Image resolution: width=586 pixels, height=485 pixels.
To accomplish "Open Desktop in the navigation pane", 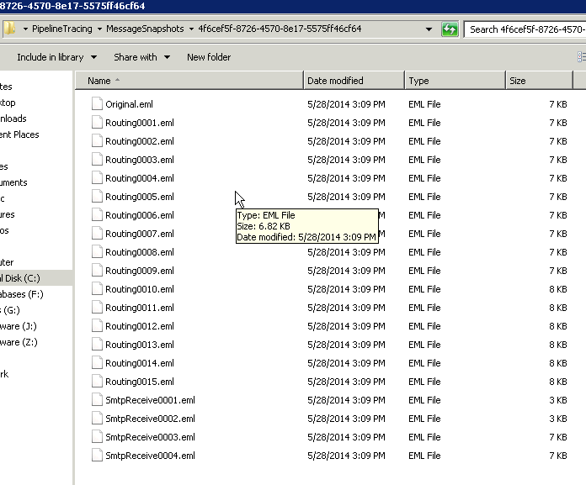I will point(8,103).
